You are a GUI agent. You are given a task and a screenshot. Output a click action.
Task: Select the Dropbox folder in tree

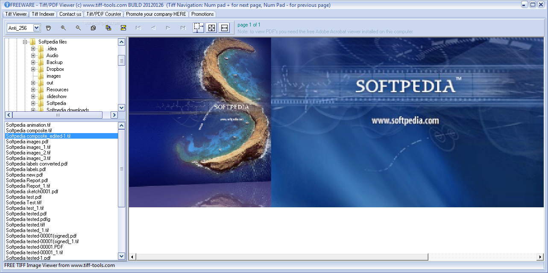55,69
